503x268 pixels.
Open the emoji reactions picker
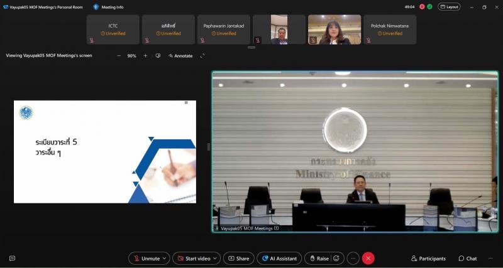tap(336, 259)
